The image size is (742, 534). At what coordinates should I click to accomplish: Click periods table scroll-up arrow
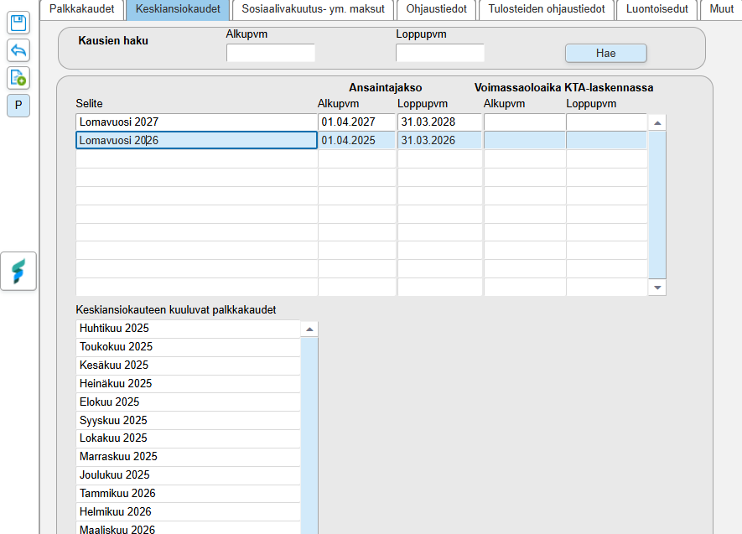pyautogui.click(x=657, y=123)
